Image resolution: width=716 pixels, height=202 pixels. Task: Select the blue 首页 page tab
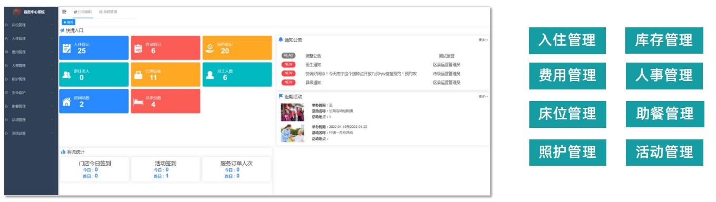(x=69, y=22)
